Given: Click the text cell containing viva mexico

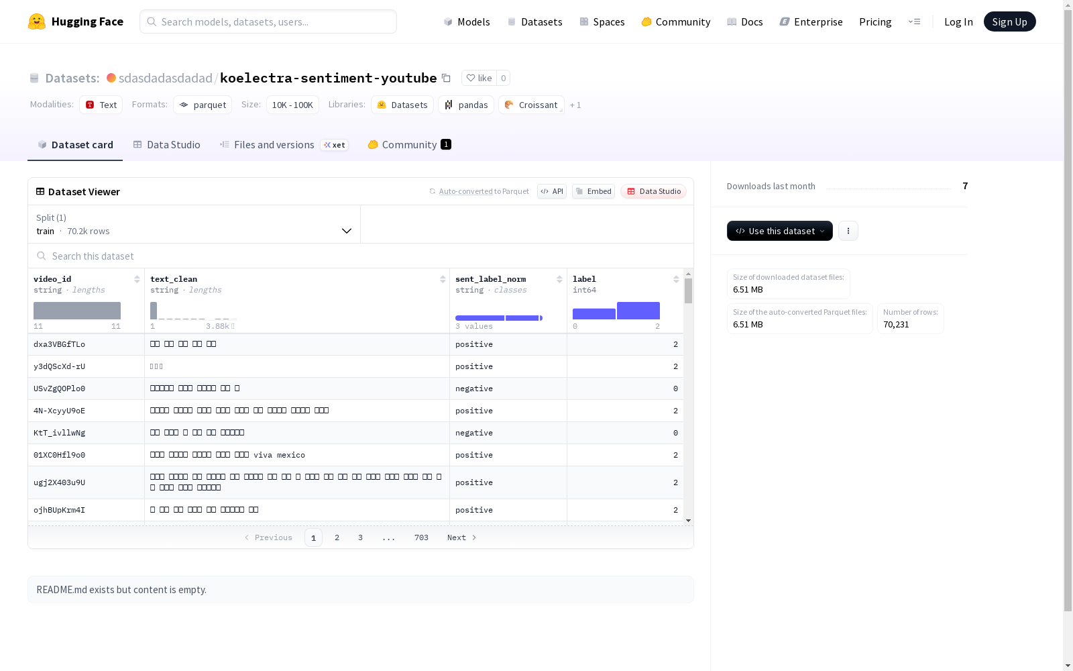Looking at the screenshot, I should [297, 455].
